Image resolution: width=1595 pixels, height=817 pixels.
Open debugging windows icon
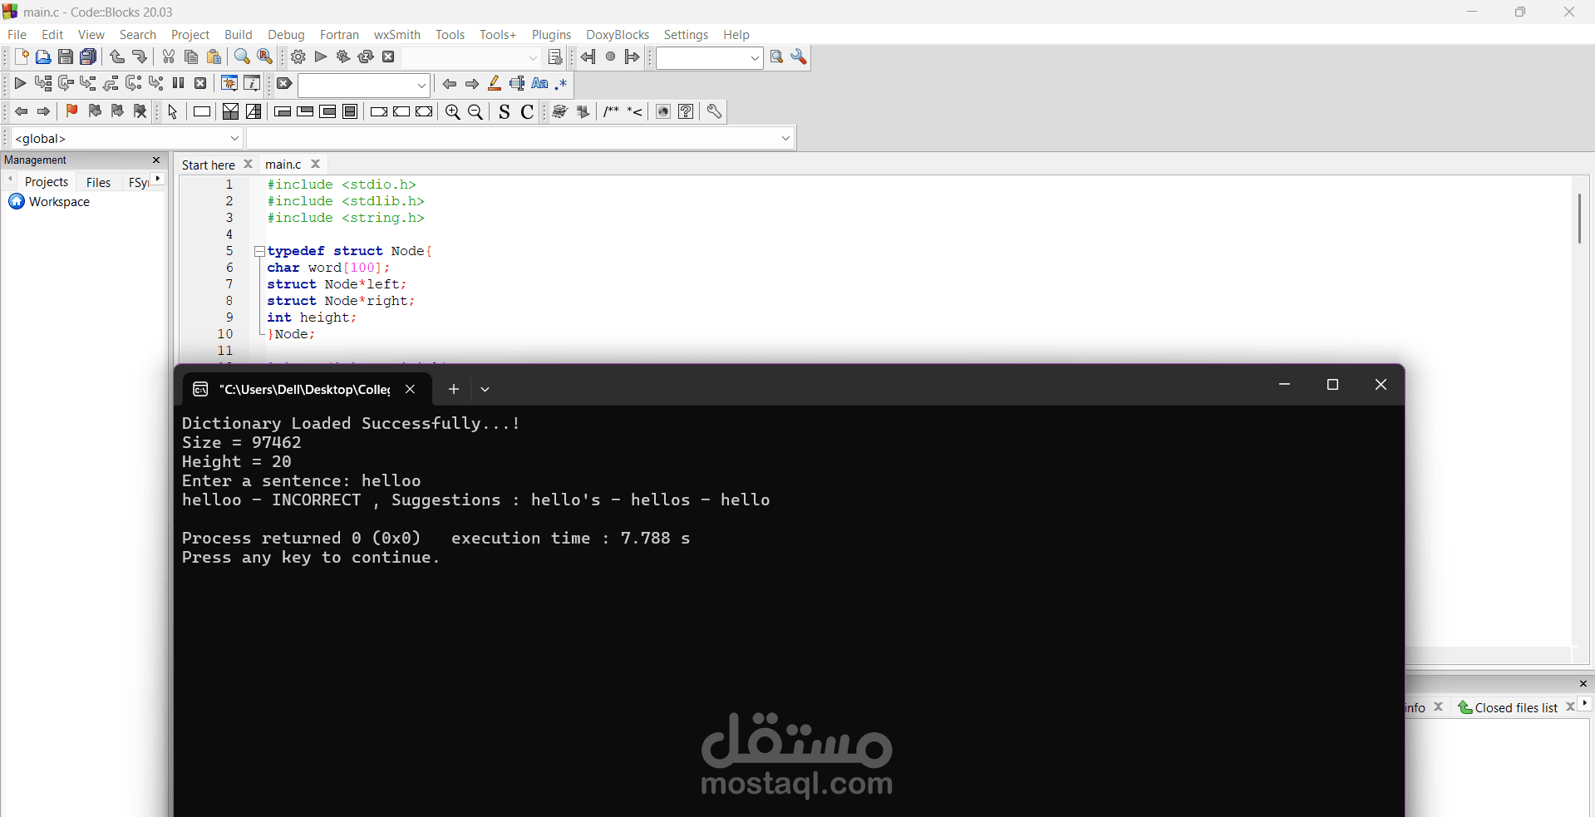point(229,84)
